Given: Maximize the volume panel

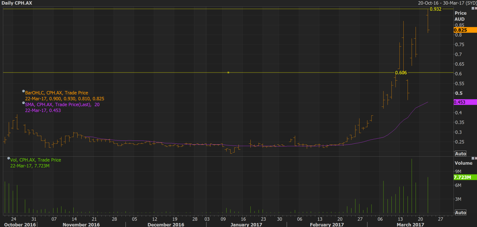Looking at the screenshot, I should (x=473, y=158).
